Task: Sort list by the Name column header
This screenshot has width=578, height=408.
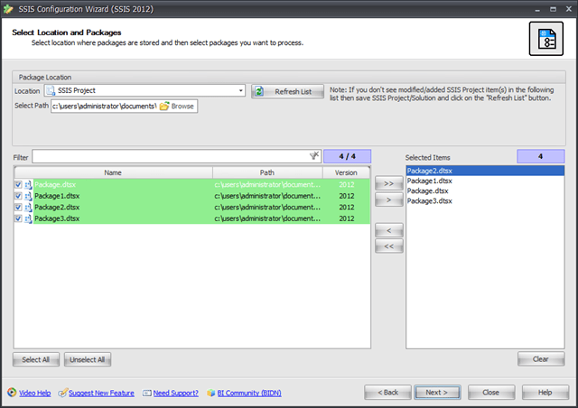Action: [113, 172]
